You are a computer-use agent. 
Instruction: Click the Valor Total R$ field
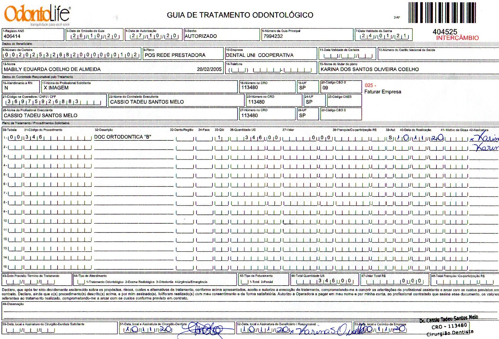point(395,280)
